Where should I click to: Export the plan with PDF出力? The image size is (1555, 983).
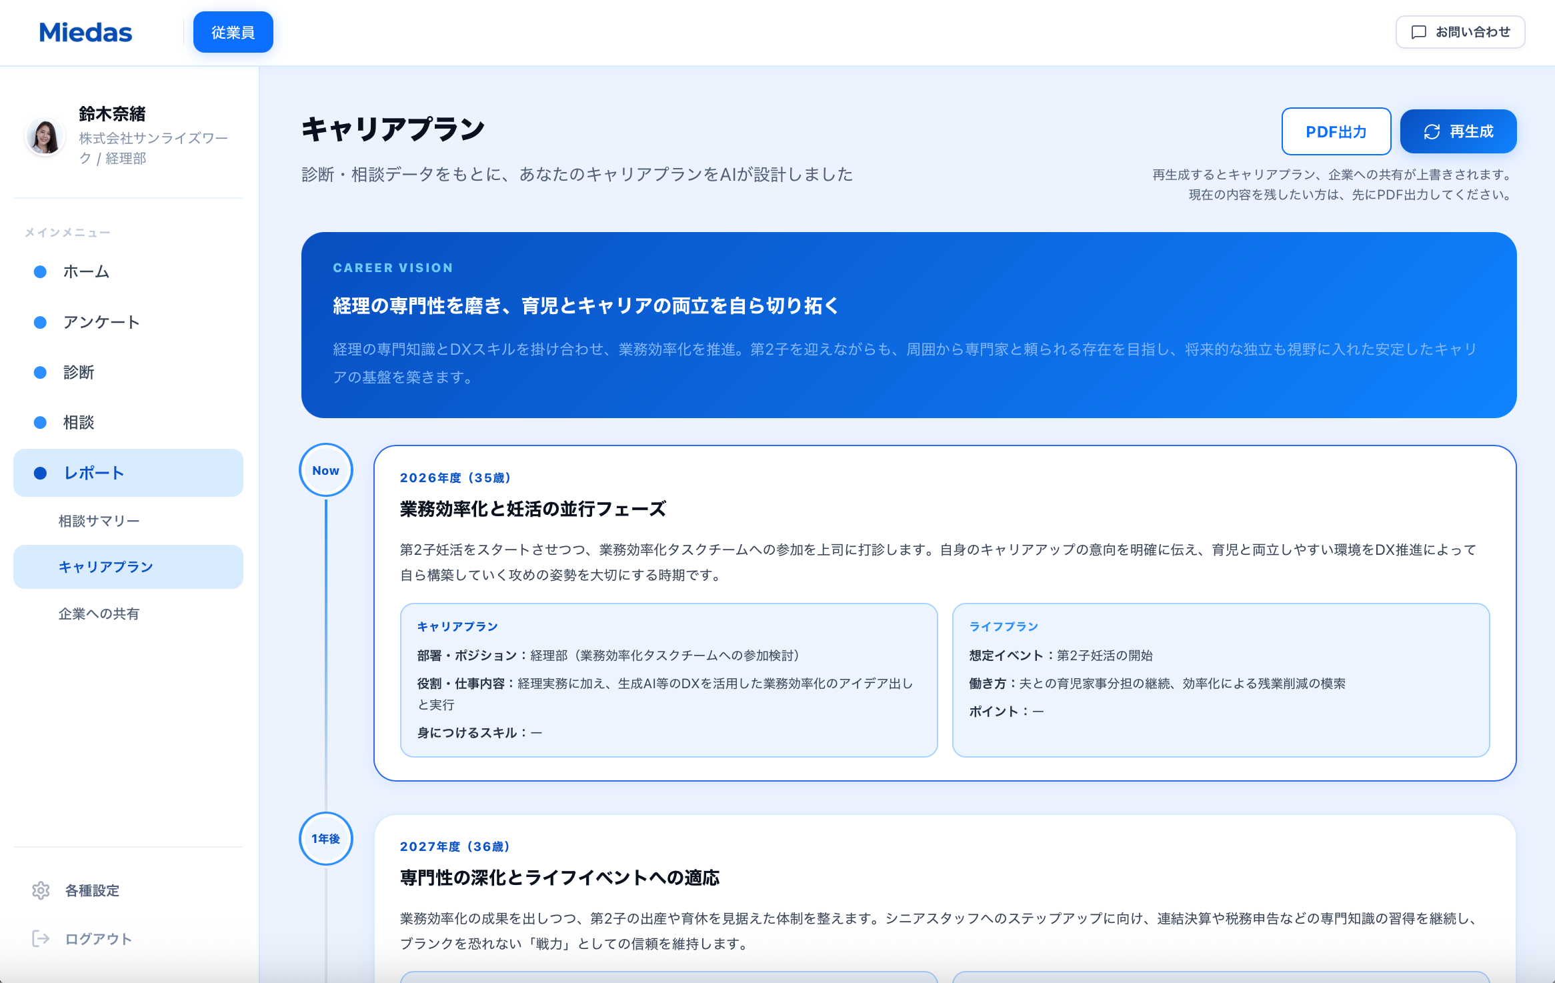coord(1336,131)
